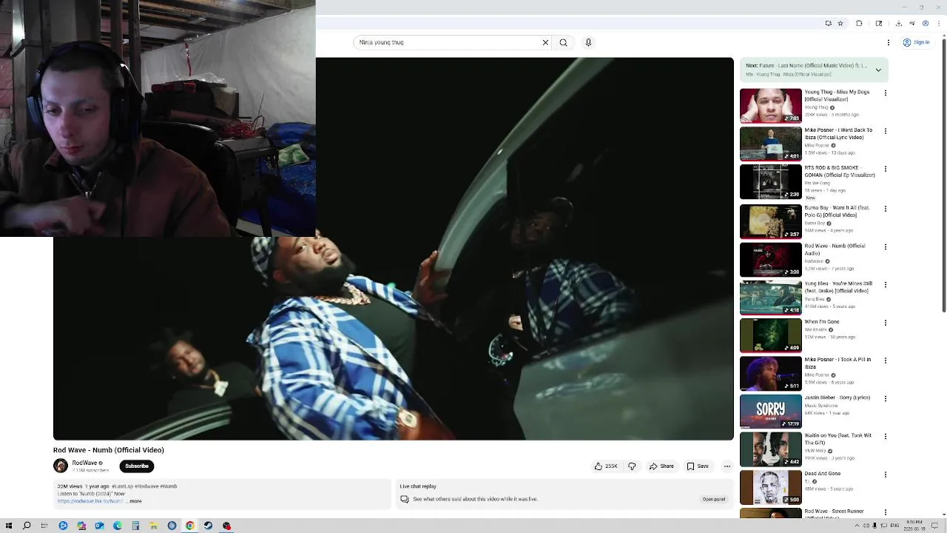Click Burna Boy - Want It All thumbnail
This screenshot has width=947, height=533.
click(771, 221)
